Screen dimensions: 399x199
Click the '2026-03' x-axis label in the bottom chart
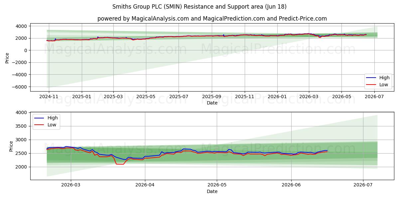point(71,185)
